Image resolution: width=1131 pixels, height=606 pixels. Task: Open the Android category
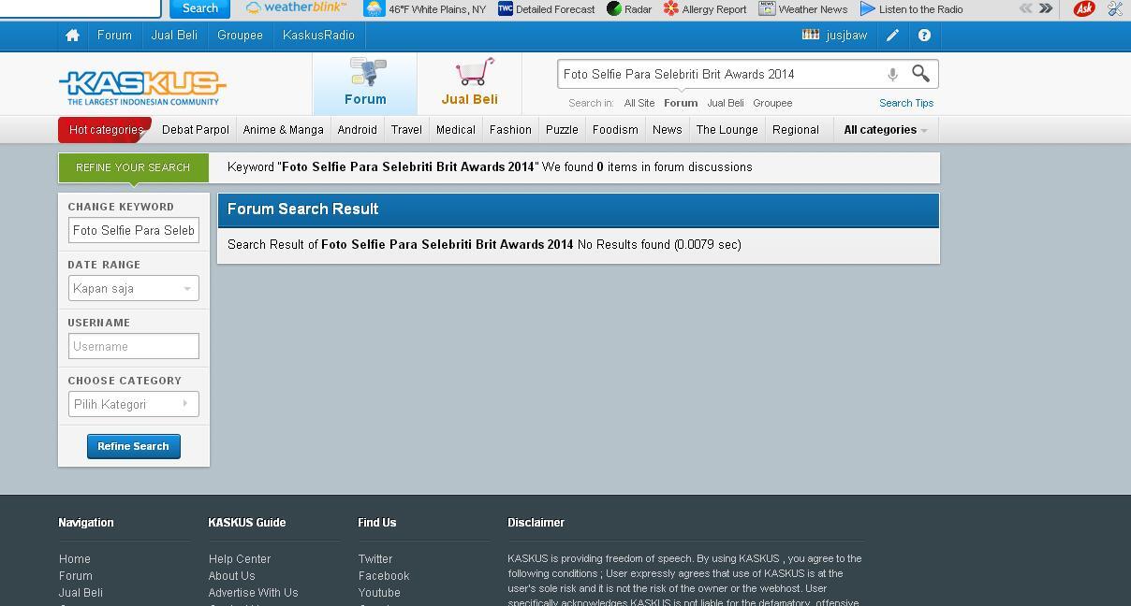358,130
